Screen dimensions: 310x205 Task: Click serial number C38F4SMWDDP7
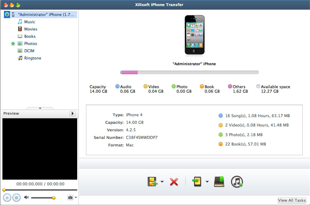142,138
